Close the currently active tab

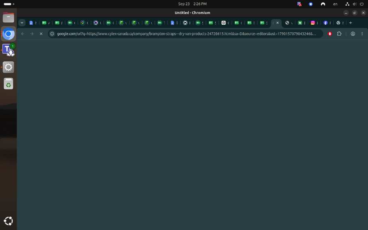pyautogui.click(x=277, y=23)
